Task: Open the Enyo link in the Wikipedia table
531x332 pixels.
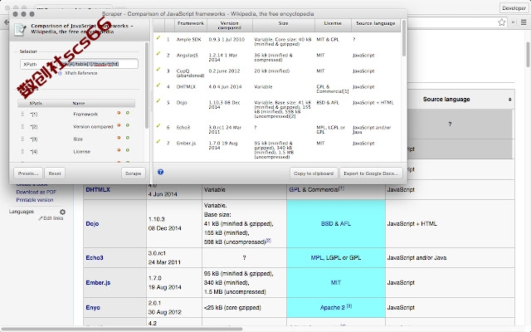Action: [x=93, y=308]
